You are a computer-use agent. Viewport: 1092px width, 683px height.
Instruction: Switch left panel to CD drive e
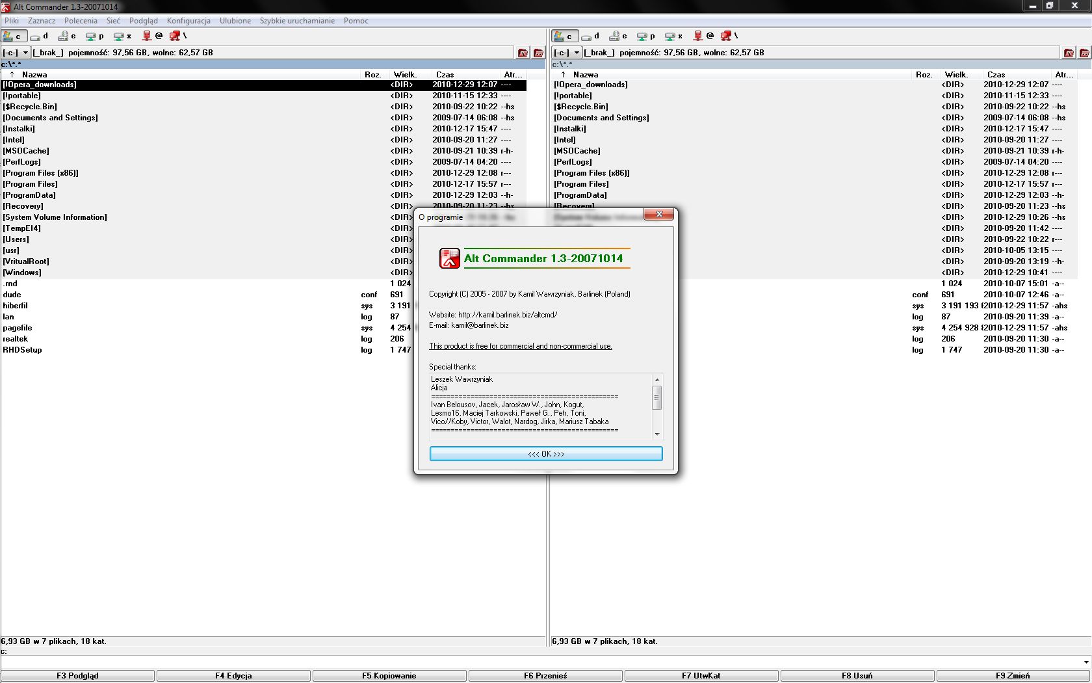[x=67, y=36]
